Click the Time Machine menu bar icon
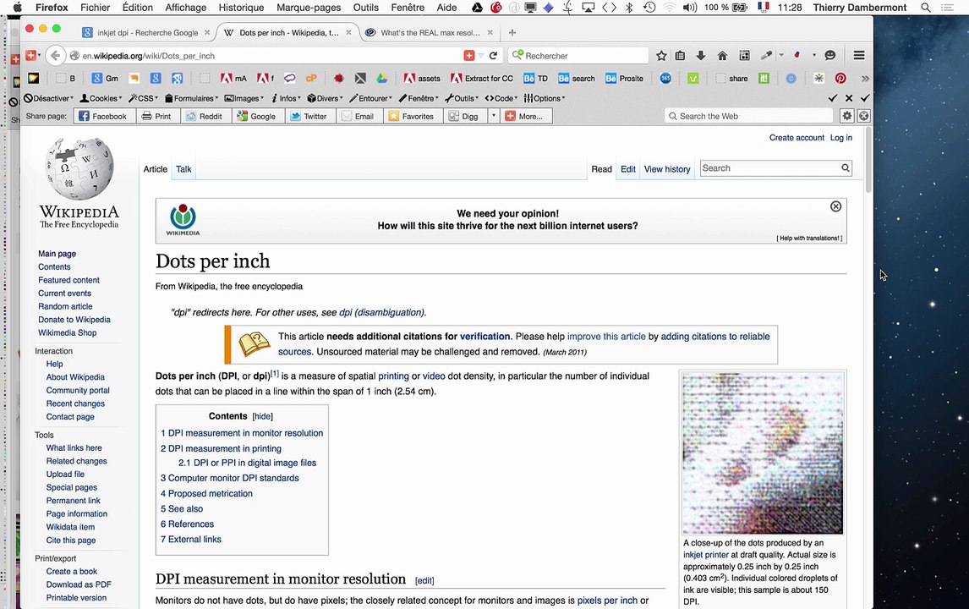The width and height of the screenshot is (969, 609). click(x=649, y=8)
